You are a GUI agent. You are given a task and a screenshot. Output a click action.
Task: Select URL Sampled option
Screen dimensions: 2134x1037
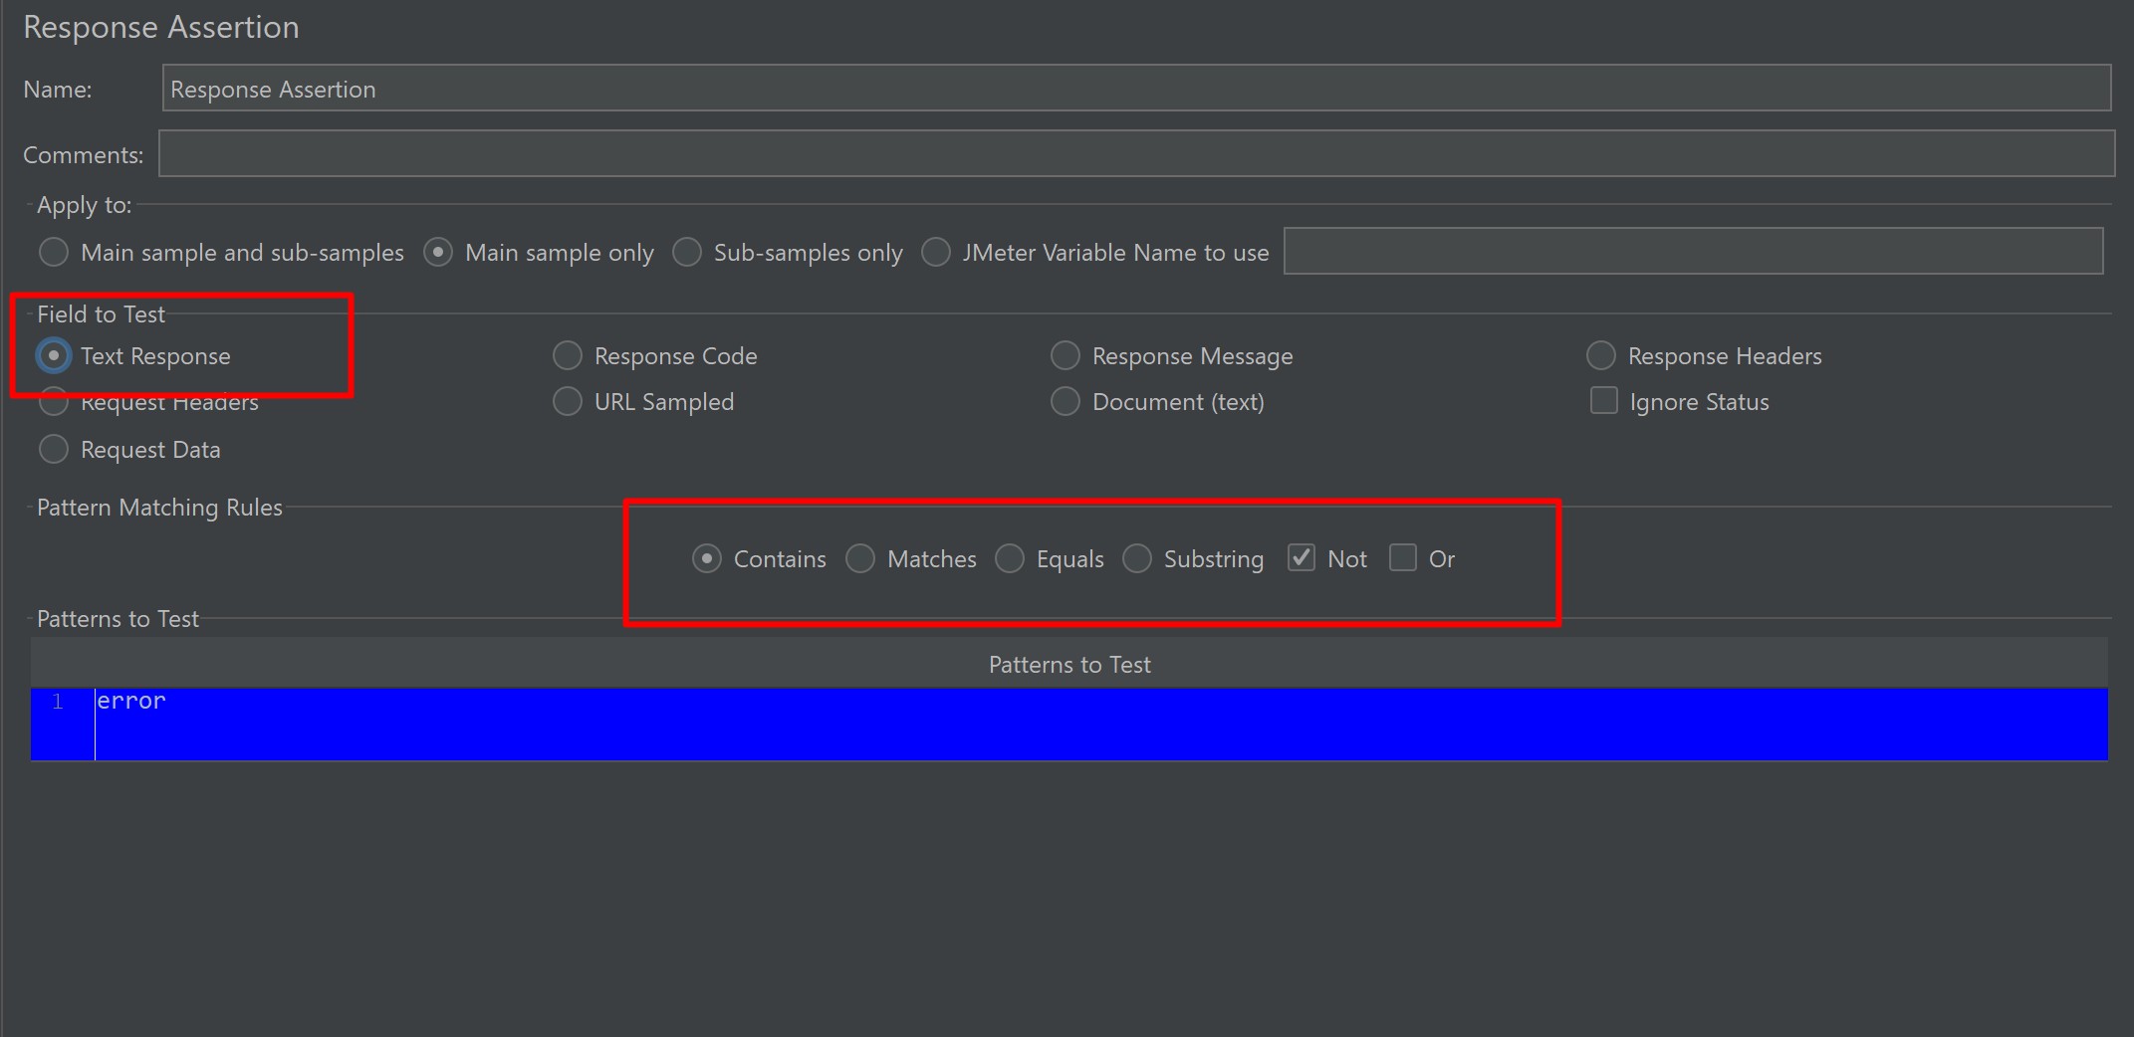click(x=568, y=402)
